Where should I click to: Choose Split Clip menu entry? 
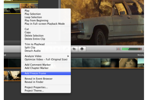pos(46,48)
